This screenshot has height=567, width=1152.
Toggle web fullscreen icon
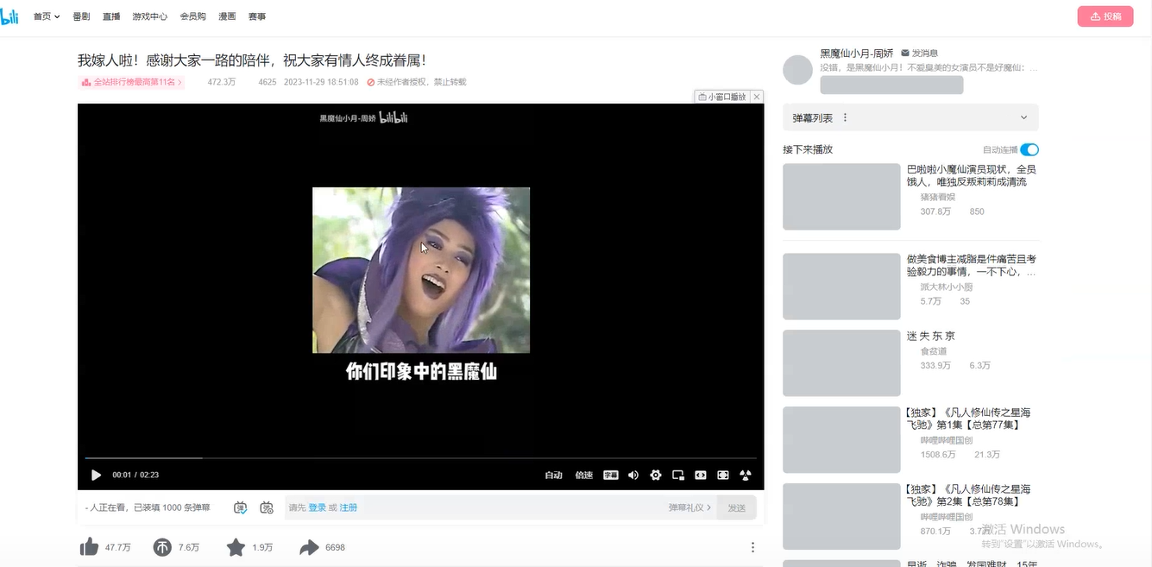[x=723, y=475]
